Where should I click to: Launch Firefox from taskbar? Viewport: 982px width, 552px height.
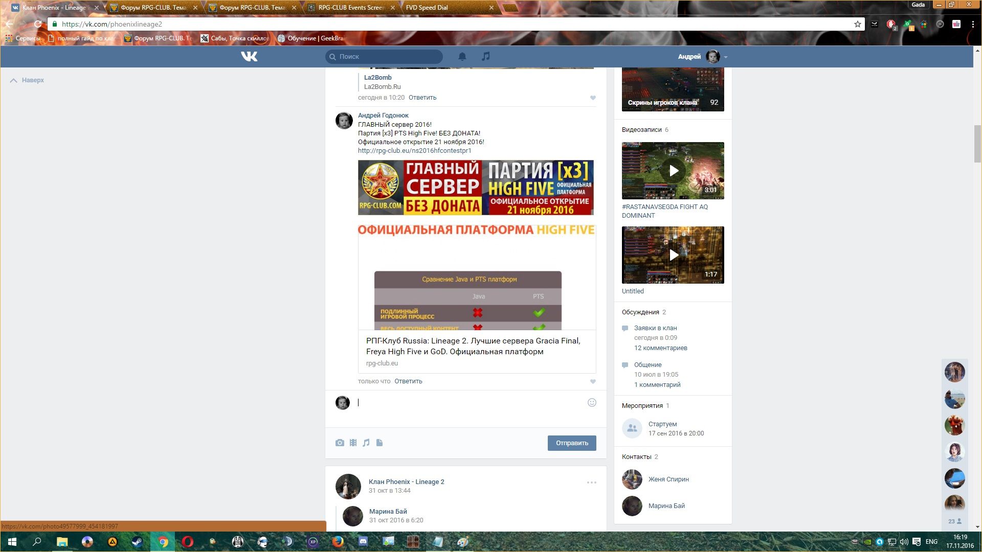point(338,542)
